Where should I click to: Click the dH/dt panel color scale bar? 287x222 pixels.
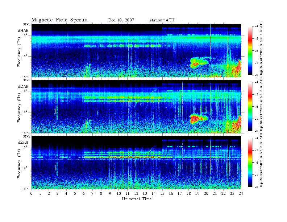250,50
